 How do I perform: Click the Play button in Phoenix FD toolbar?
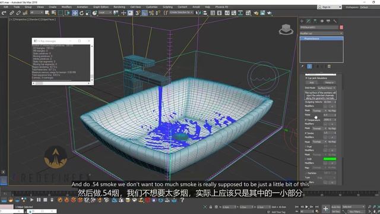[x=31, y=200]
